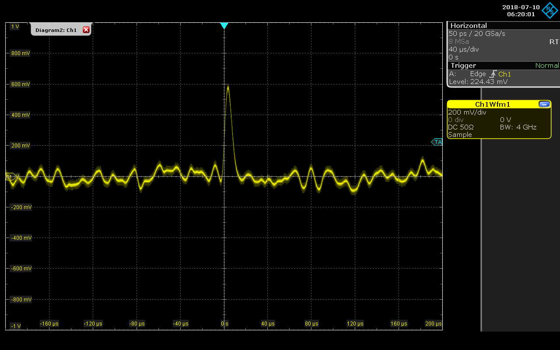The image size is (560, 350).
Task: Click the TA trigger level marker
Action: coord(437,142)
